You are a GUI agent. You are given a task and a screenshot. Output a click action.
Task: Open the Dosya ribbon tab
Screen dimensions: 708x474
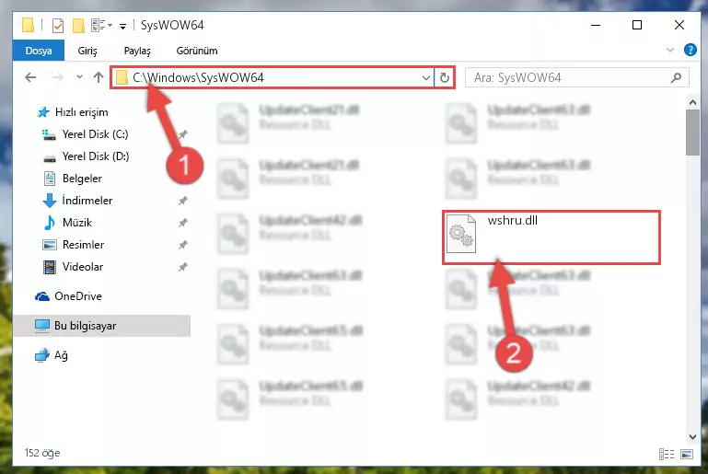(39, 51)
